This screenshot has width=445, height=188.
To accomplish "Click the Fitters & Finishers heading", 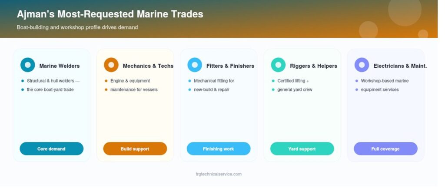I will [x=230, y=66].
